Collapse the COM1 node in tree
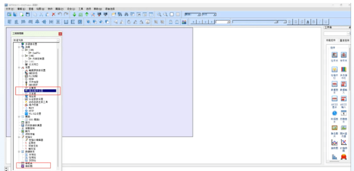 (22, 50)
